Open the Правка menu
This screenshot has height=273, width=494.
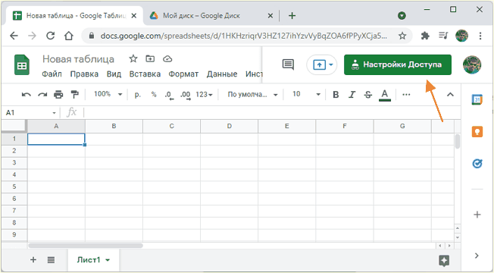coord(84,74)
